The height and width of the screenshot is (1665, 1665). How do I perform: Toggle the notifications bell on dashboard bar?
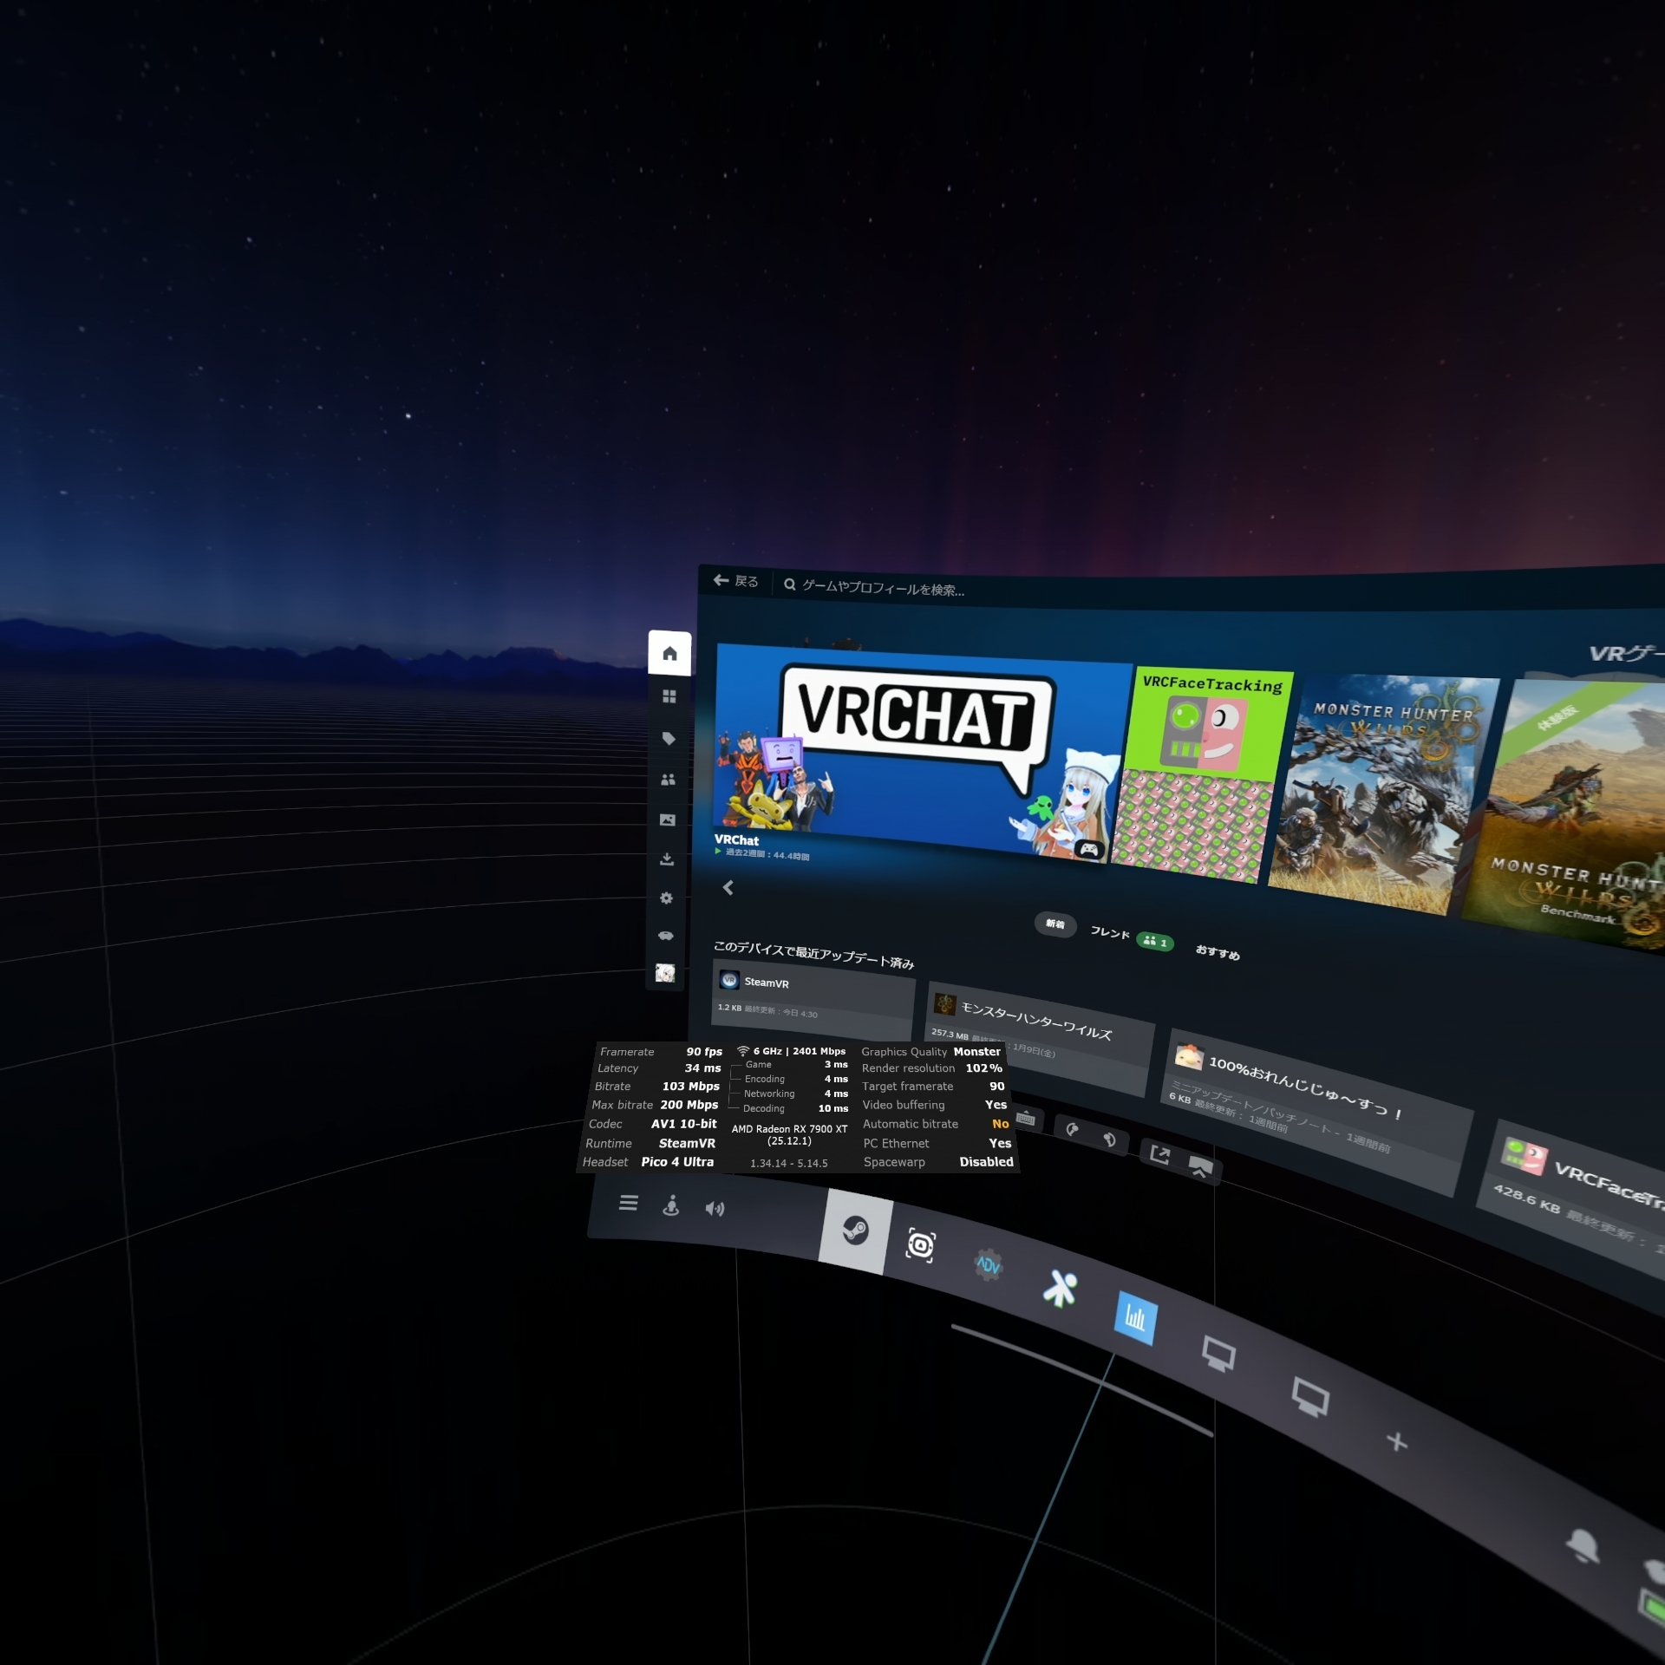pyautogui.click(x=1582, y=1545)
